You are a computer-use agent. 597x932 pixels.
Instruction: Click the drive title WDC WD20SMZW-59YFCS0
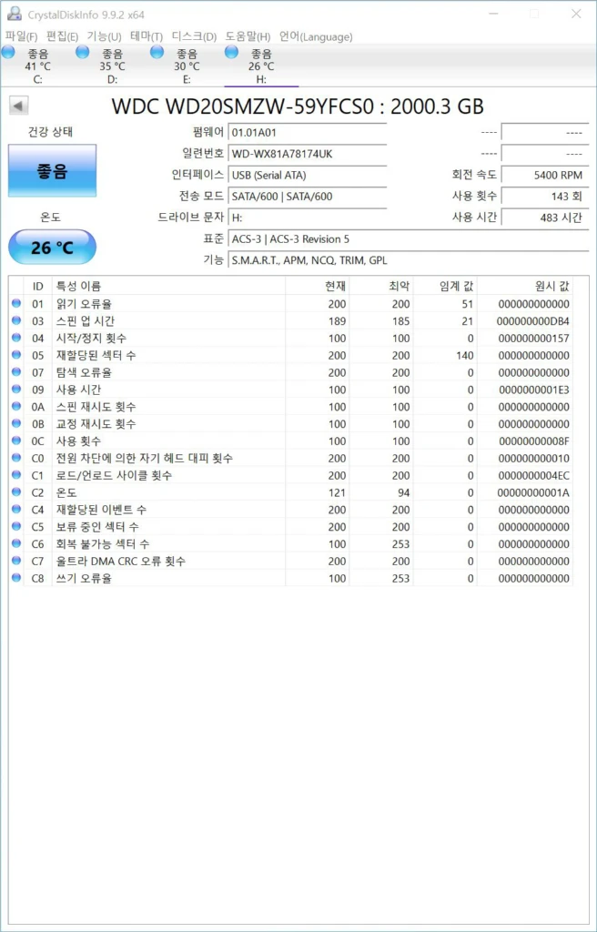coord(243,107)
